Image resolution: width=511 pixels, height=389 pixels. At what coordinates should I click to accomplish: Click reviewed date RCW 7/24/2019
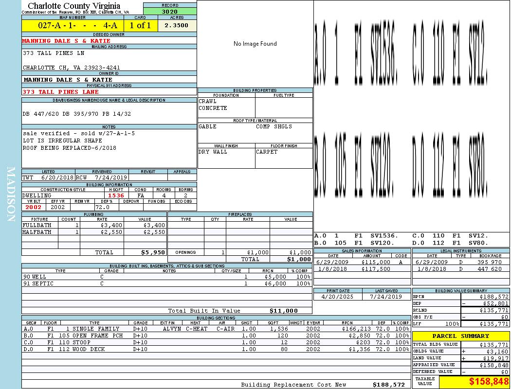[102, 178]
